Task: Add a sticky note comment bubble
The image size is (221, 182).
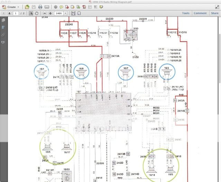Action: [x=61, y=7]
